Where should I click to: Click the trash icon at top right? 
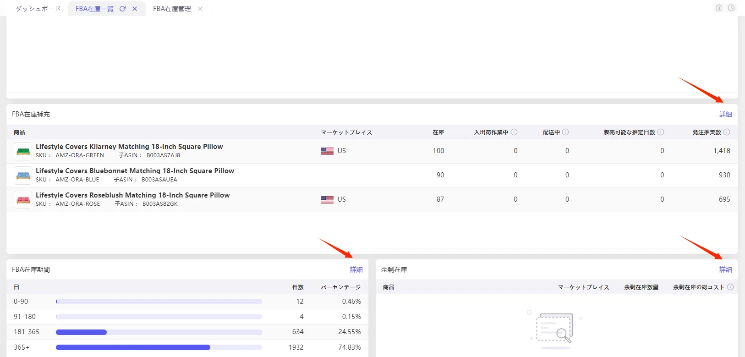(x=719, y=8)
